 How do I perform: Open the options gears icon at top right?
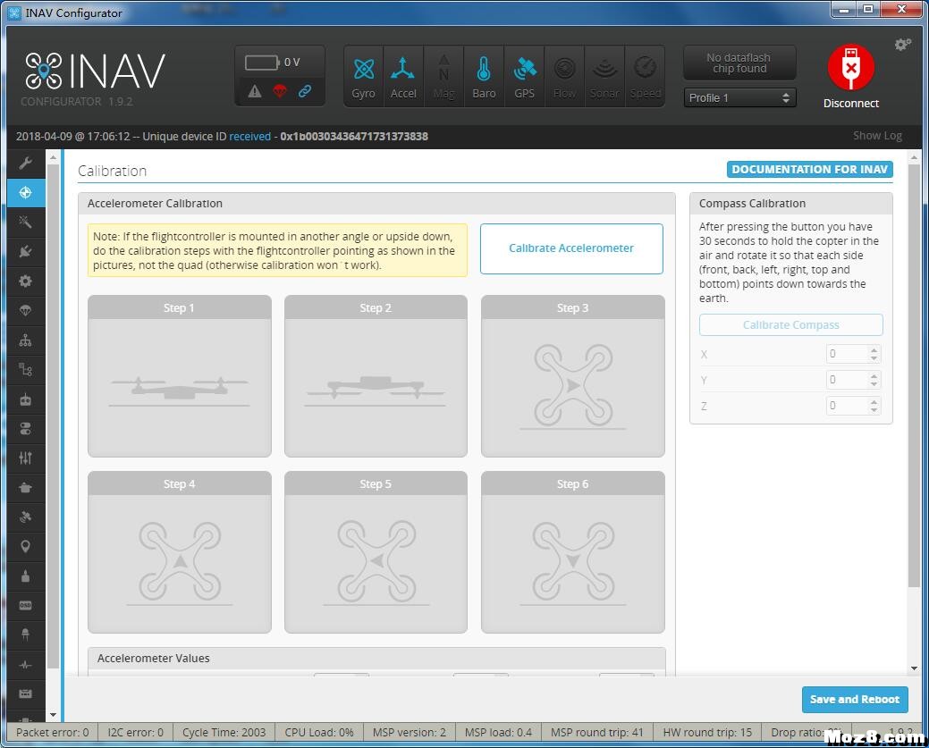click(902, 45)
